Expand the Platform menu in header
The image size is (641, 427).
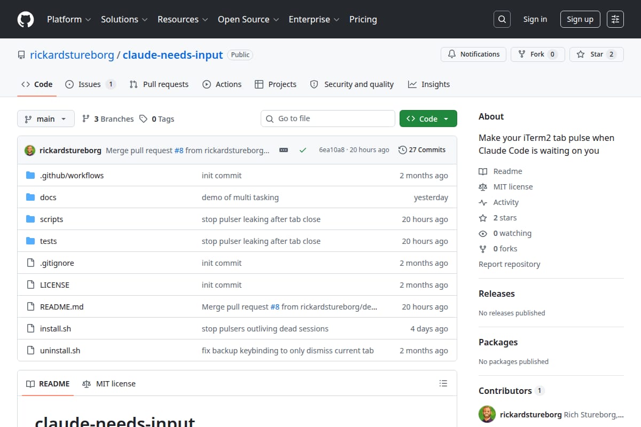pyautogui.click(x=69, y=19)
